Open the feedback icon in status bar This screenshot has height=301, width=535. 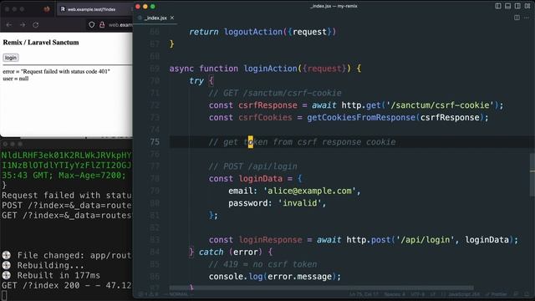click(x=516, y=294)
